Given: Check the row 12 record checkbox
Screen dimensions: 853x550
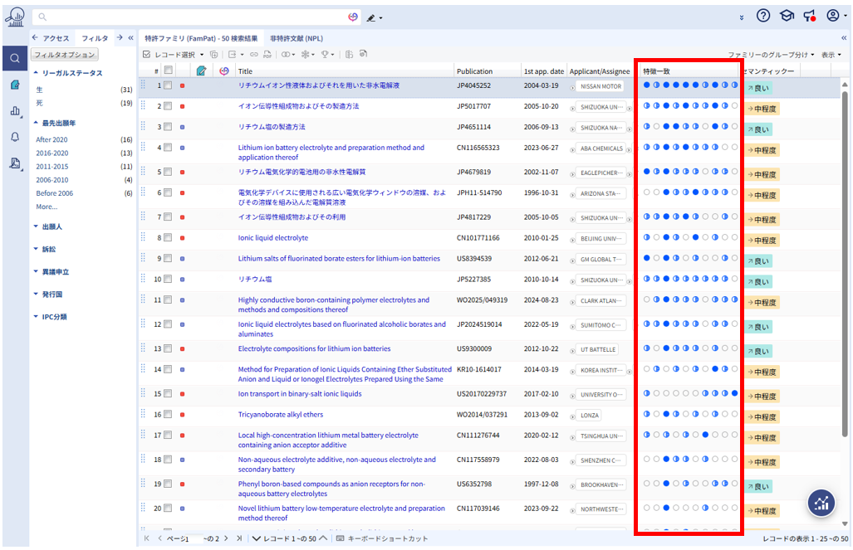Looking at the screenshot, I should coord(168,324).
